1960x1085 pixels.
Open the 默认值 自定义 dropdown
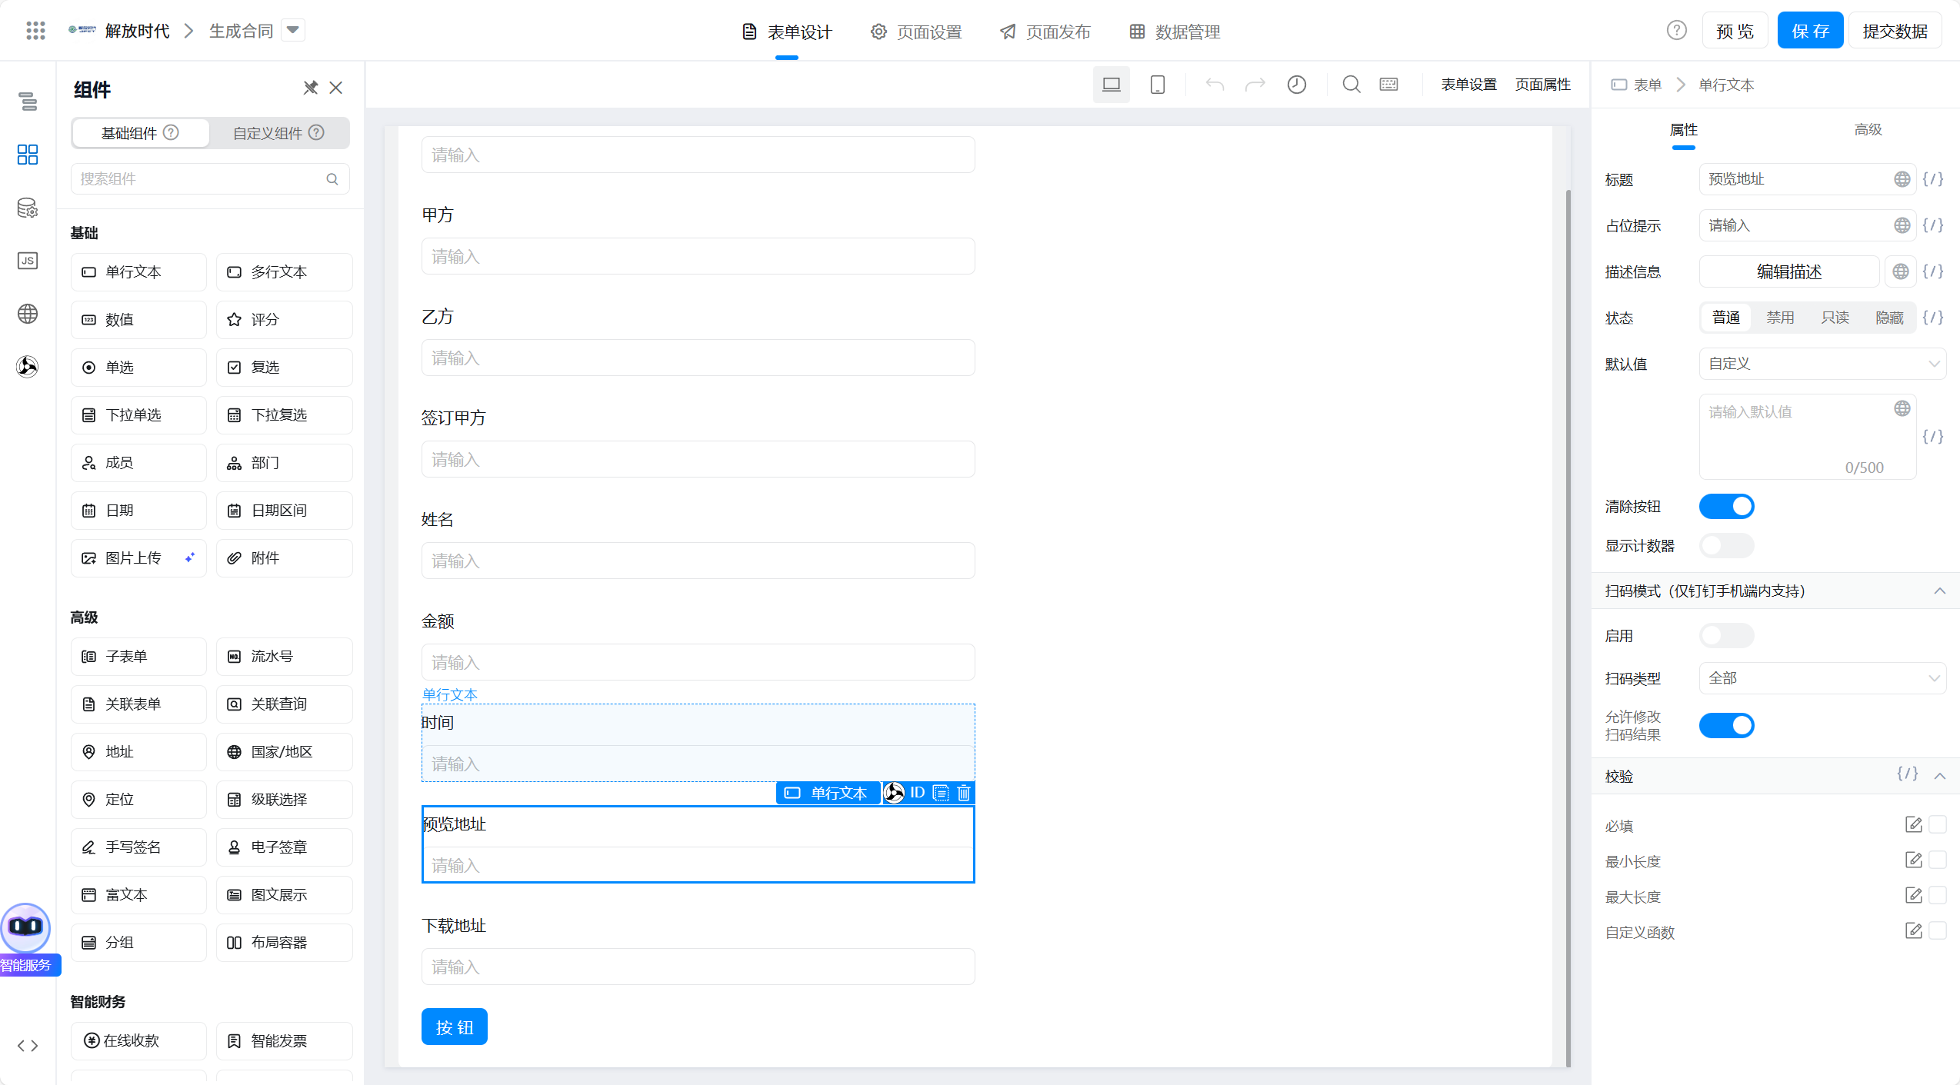(1822, 364)
